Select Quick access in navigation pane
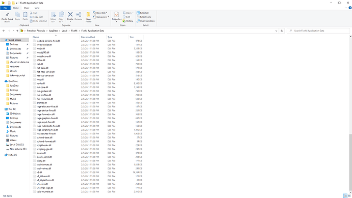 tap(15, 40)
